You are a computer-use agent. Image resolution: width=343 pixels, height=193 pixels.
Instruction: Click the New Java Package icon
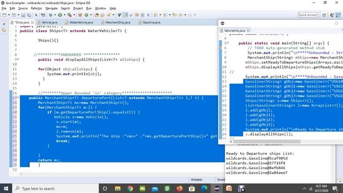pos(80,15)
